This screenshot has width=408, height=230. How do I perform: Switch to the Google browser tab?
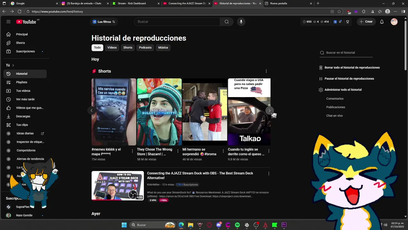pyautogui.click(x=34, y=4)
